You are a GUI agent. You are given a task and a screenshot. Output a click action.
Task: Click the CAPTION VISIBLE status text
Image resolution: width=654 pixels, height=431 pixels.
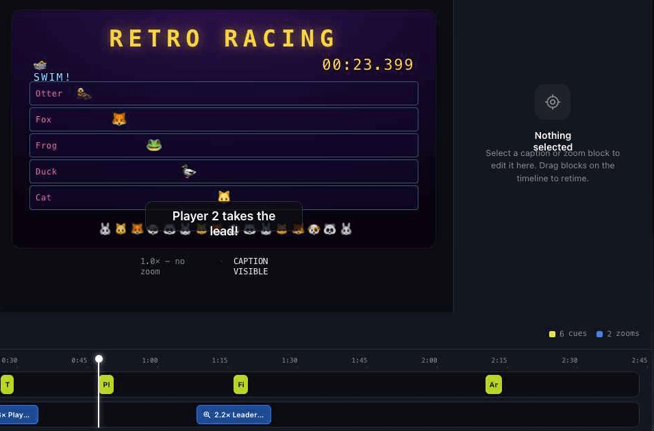tap(251, 266)
